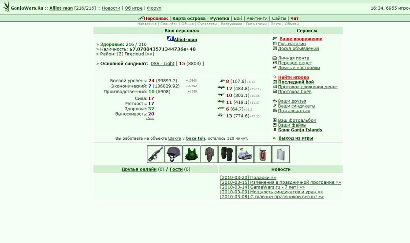
Task: Click the Alliot-man link in the page header
Action: click(x=61, y=8)
